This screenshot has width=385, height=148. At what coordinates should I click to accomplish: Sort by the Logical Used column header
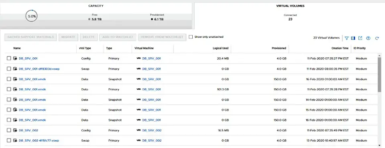[220, 49]
